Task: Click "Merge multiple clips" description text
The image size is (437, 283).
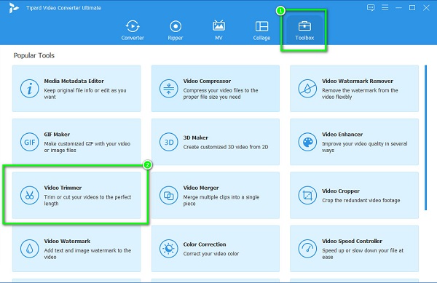Action: (221, 200)
